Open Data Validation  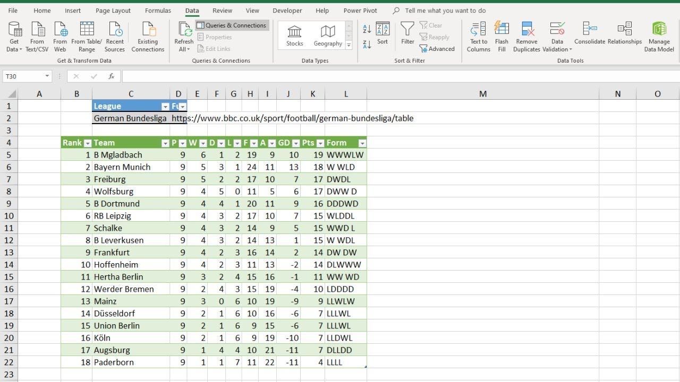click(557, 37)
